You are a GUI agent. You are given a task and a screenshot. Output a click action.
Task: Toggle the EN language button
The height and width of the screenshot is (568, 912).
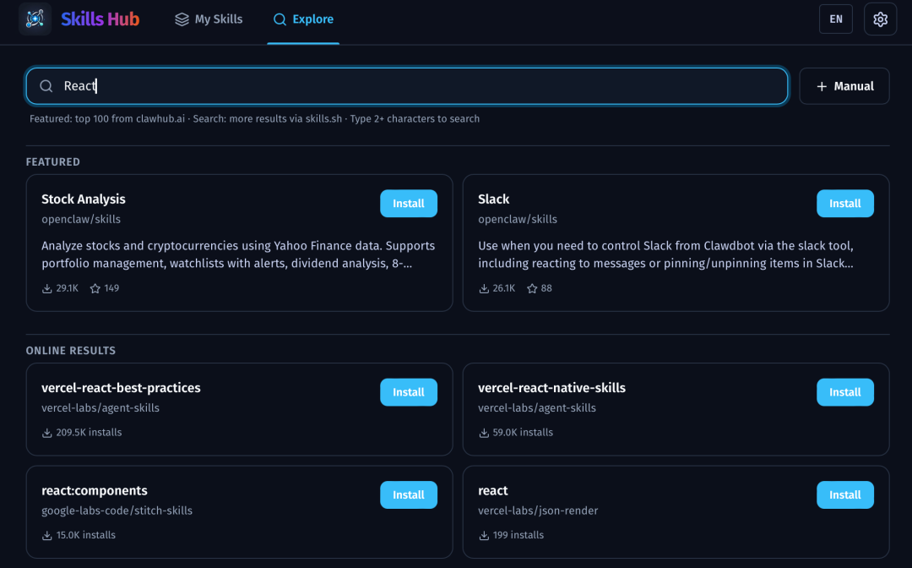835,19
